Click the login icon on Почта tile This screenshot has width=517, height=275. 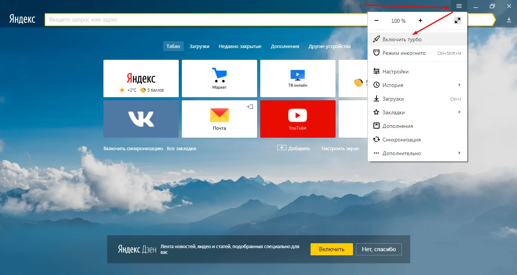click(x=250, y=107)
